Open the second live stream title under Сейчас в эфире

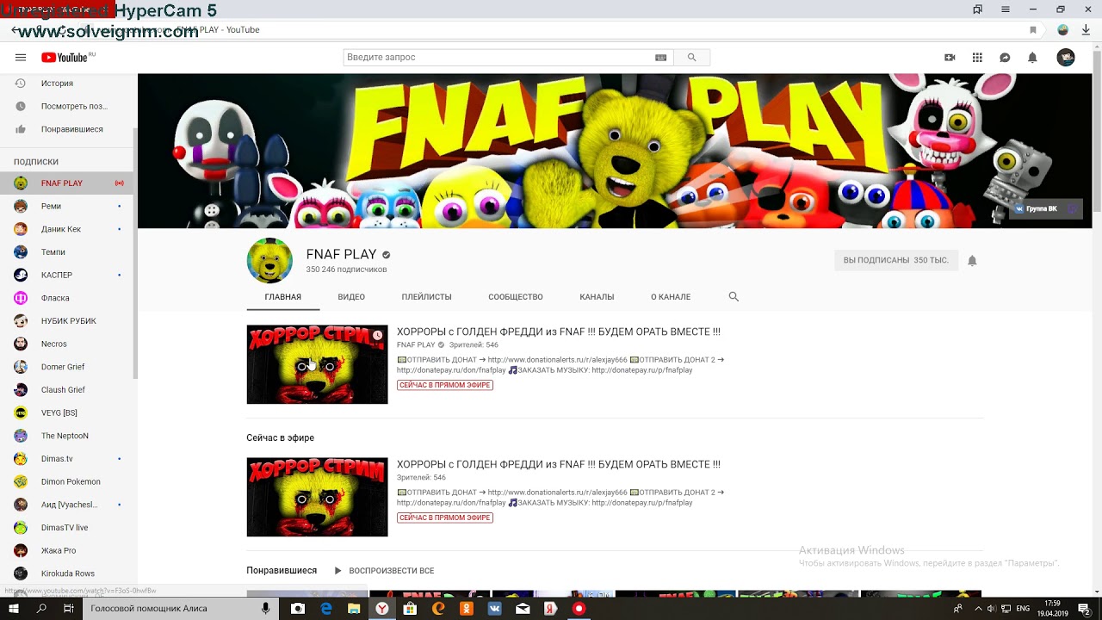coord(559,464)
